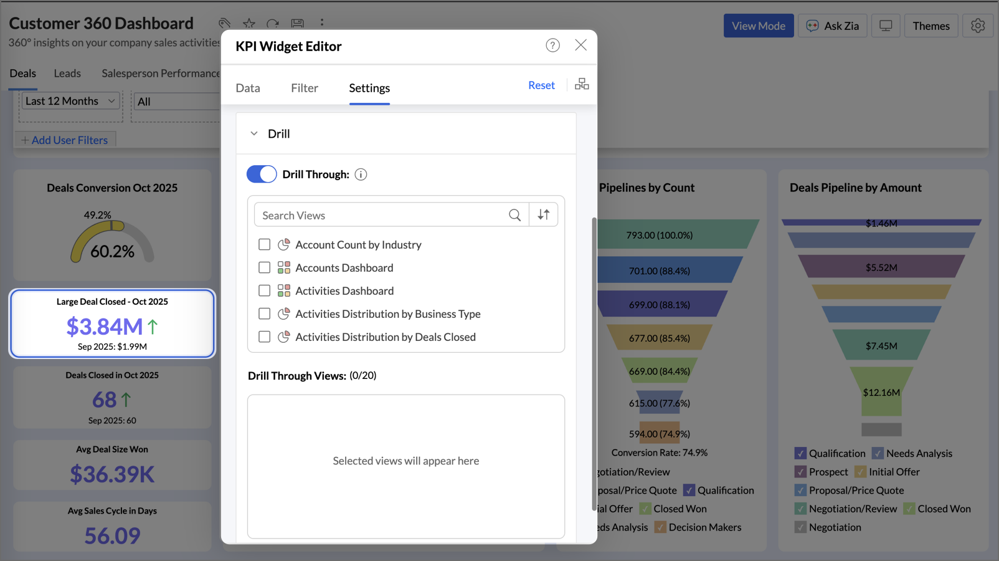Disable the Drill Through toggle

click(262, 175)
